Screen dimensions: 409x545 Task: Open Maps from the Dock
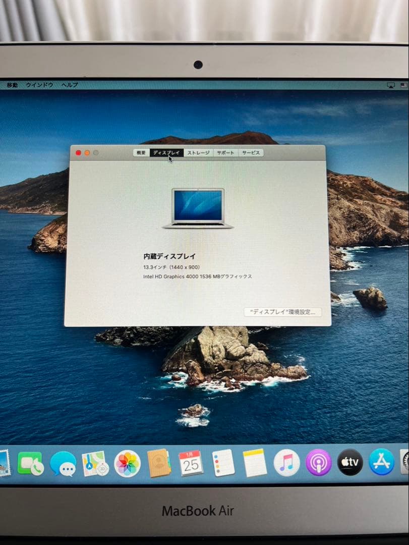95,464
